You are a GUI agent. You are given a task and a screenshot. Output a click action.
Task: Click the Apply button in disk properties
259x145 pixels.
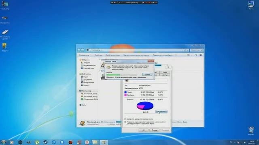[165, 130]
